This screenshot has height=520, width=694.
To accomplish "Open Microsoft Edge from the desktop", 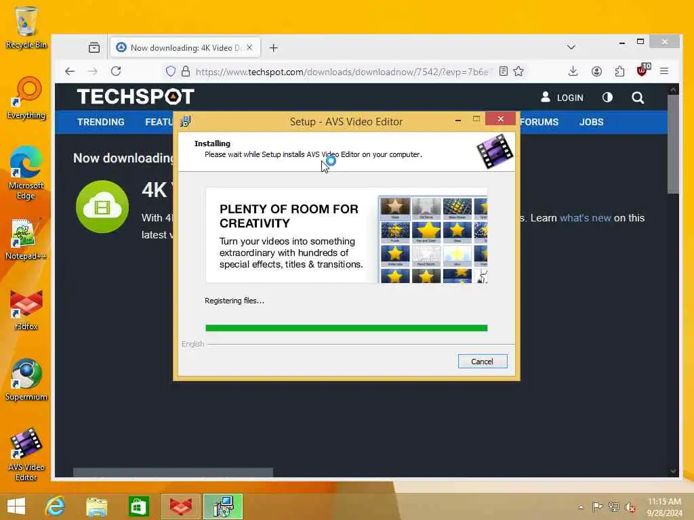I will tap(26, 173).
